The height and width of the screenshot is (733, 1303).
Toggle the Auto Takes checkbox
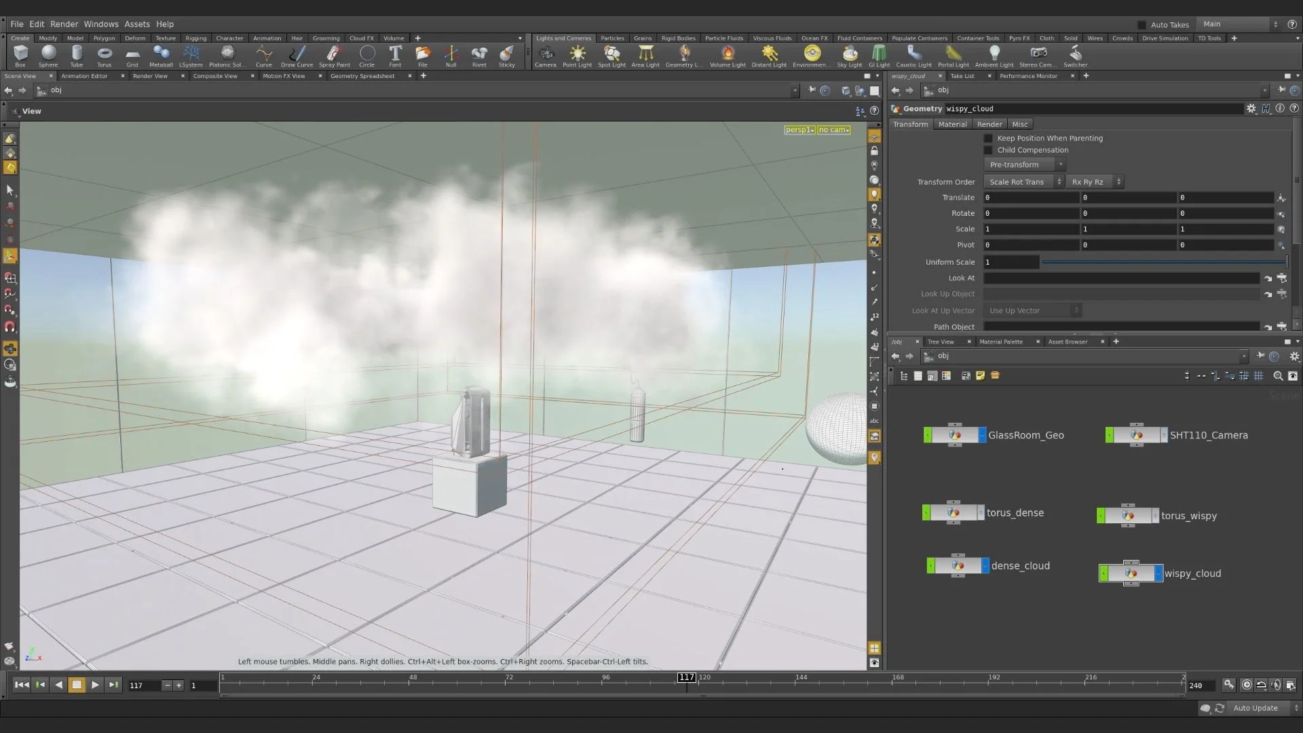(x=1141, y=24)
